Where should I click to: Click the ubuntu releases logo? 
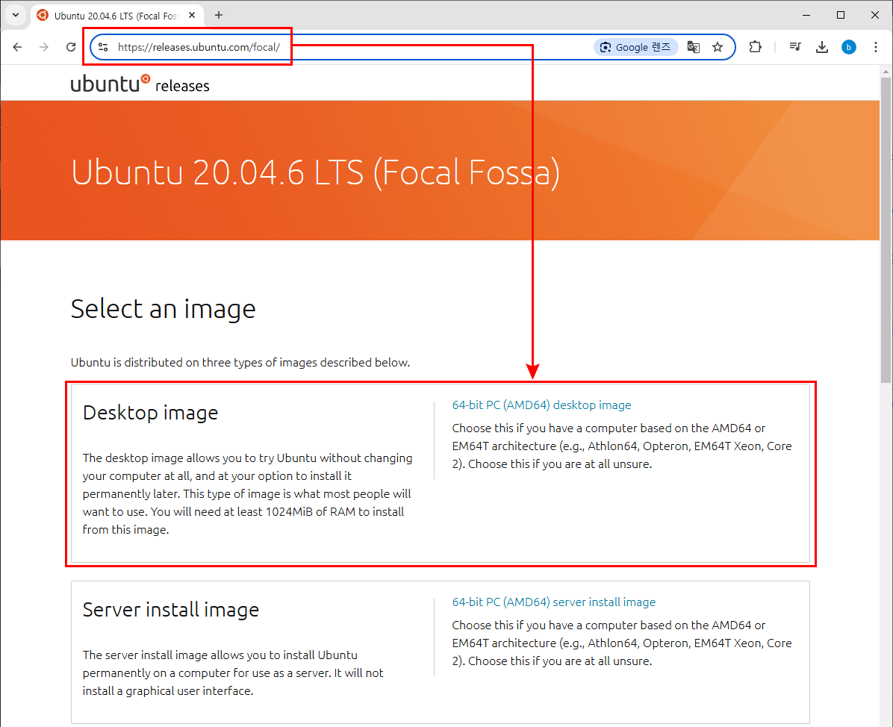tap(140, 84)
